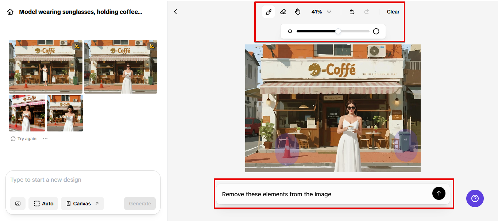Expand the Try again options with ellipsis

point(45,138)
